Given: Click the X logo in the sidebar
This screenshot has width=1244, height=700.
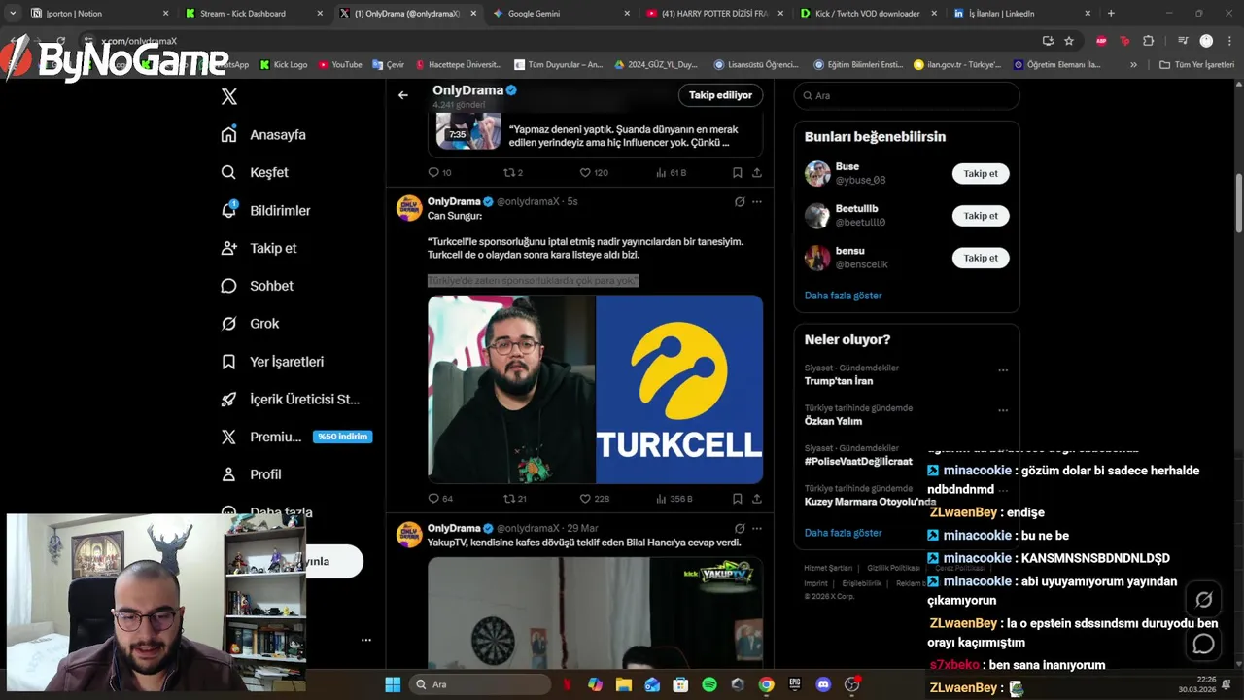Looking at the screenshot, I should (229, 96).
